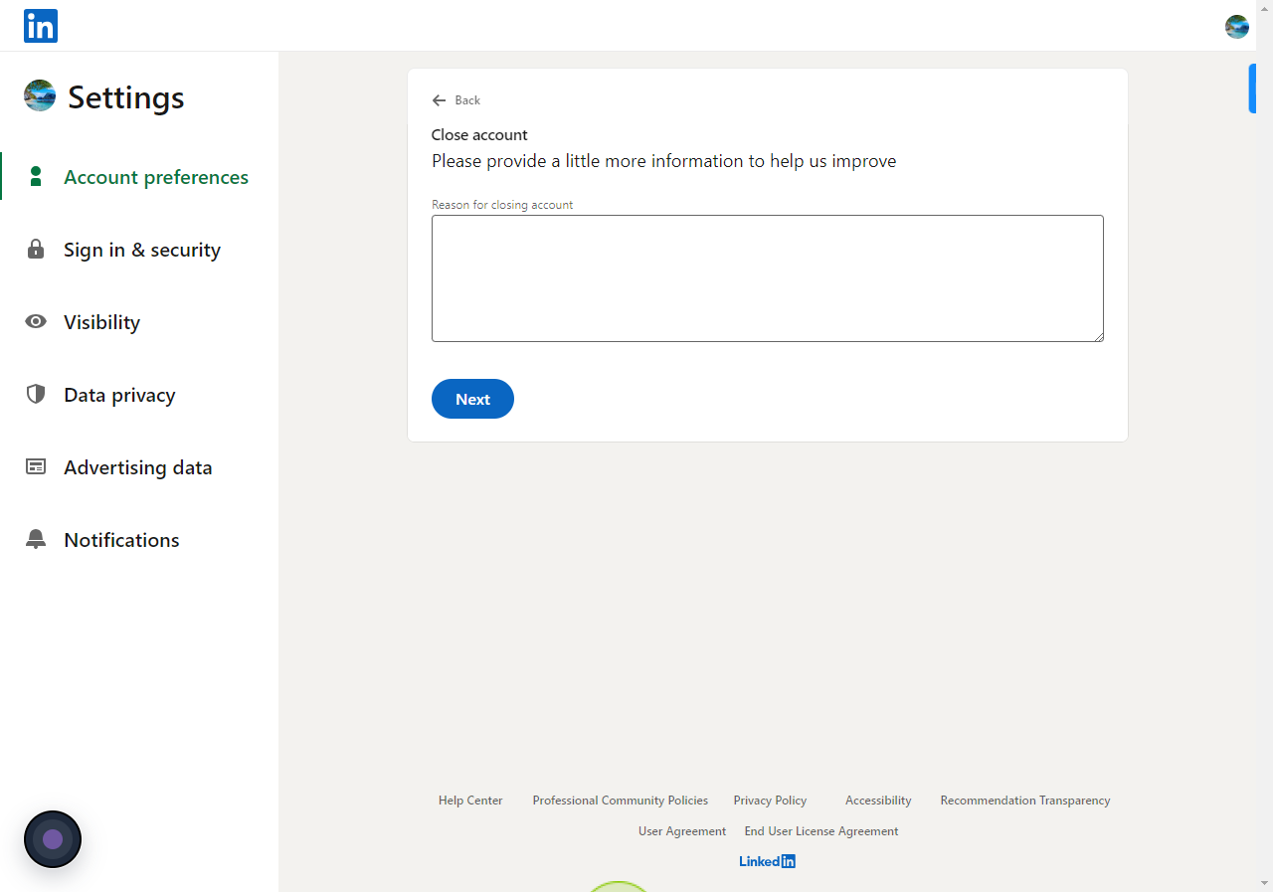The height and width of the screenshot is (892, 1273).
Task: Open User Agreement footer link
Action: click(x=682, y=831)
